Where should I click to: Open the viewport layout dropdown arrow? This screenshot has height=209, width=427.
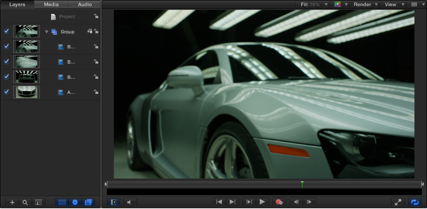tap(423, 4)
